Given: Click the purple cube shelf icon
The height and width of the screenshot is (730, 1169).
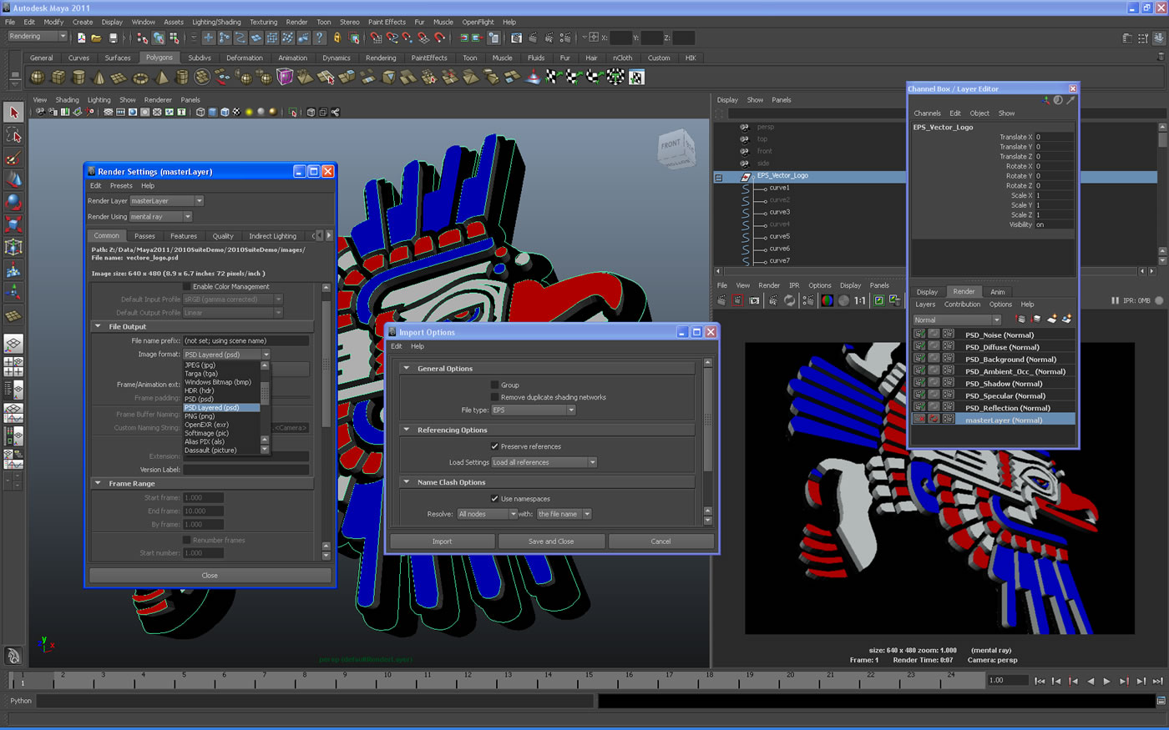Looking at the screenshot, I should (x=285, y=77).
